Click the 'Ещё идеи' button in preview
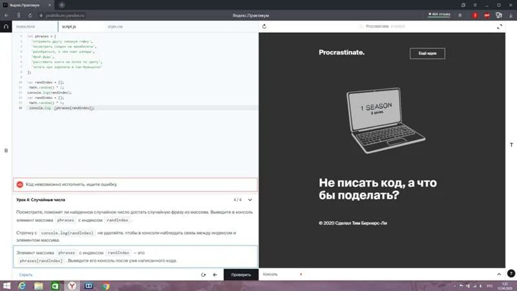Viewport: 517px width, 291px height. point(427,54)
